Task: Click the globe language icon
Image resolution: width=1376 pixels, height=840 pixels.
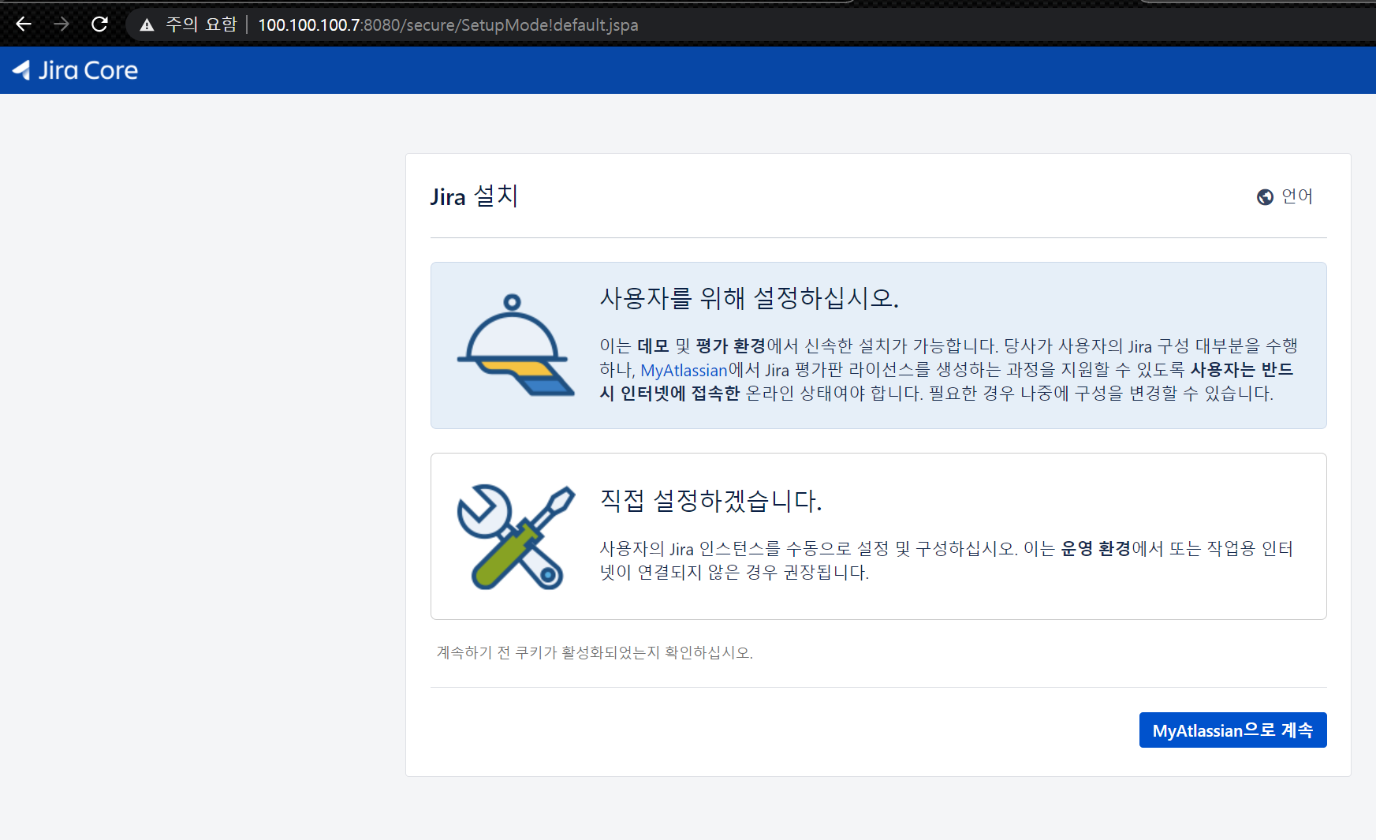Action: [1265, 197]
